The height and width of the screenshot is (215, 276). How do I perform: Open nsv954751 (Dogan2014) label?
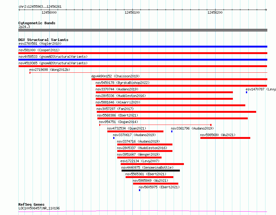point(118,122)
